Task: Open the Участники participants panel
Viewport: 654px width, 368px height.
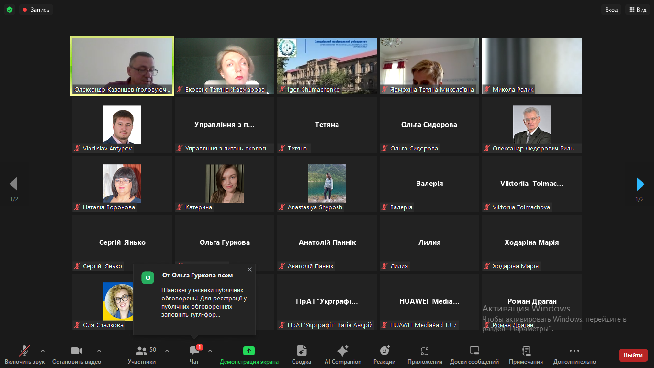Action: pyautogui.click(x=142, y=355)
